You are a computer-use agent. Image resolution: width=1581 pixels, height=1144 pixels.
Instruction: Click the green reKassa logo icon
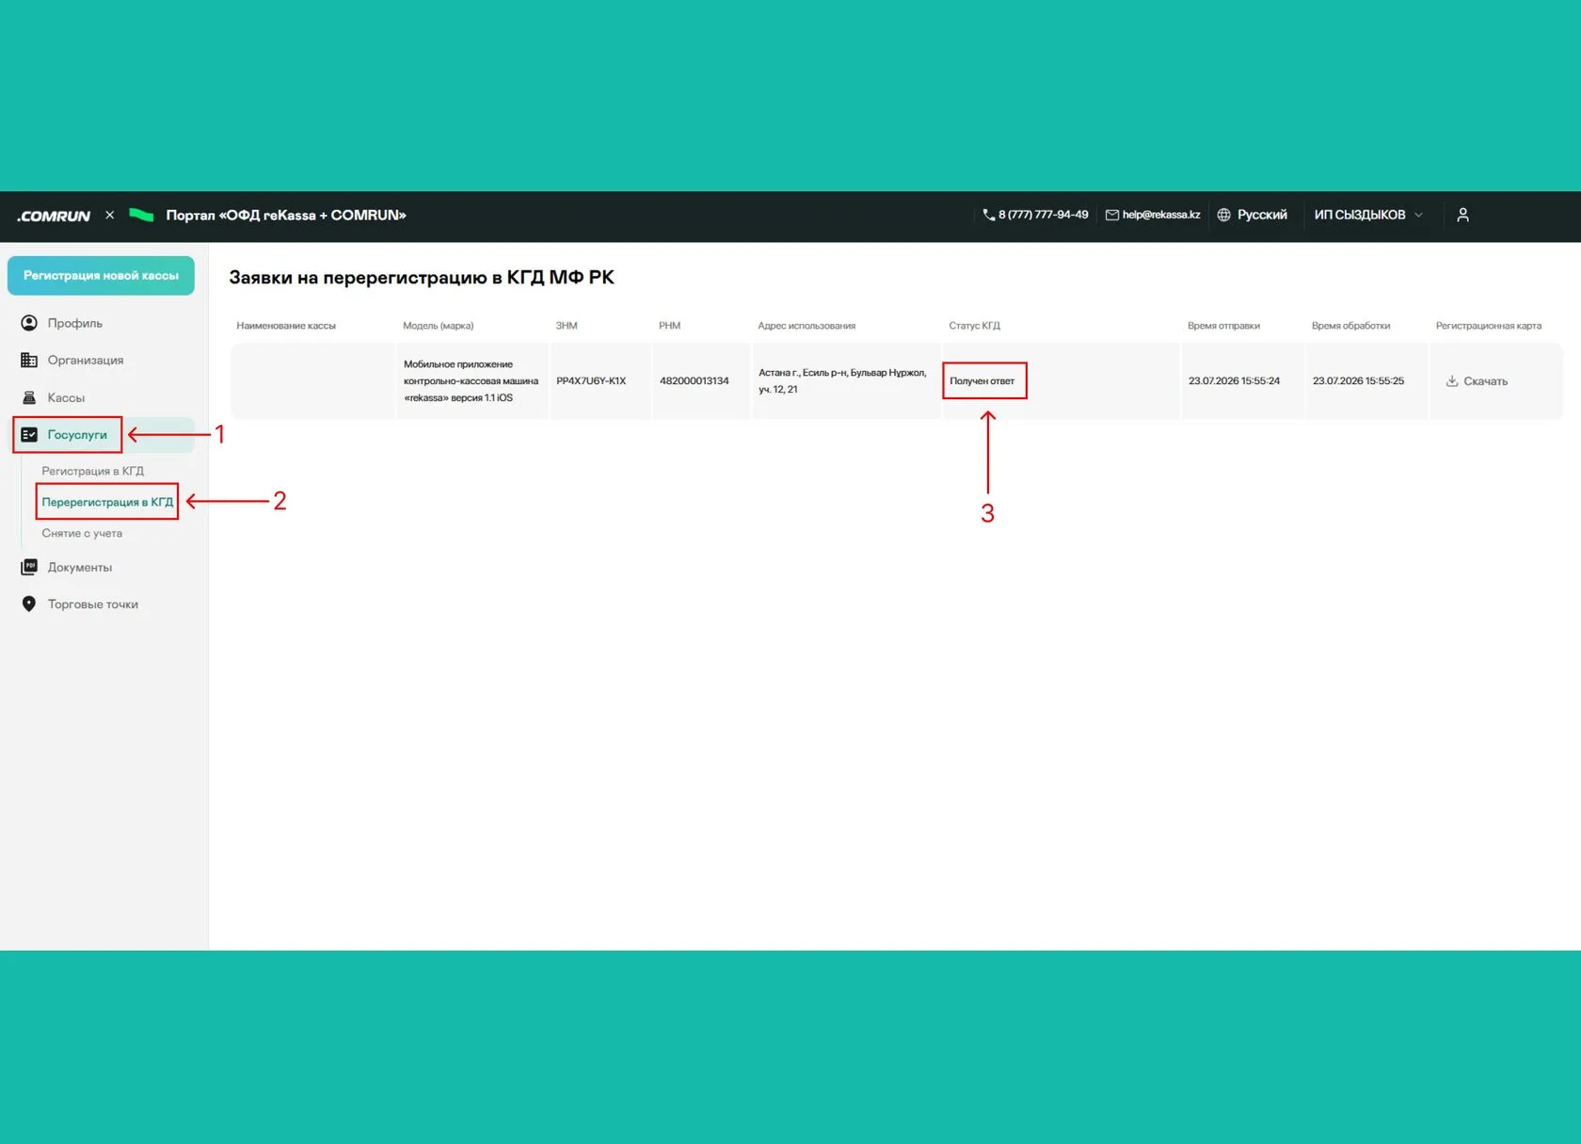tap(141, 215)
